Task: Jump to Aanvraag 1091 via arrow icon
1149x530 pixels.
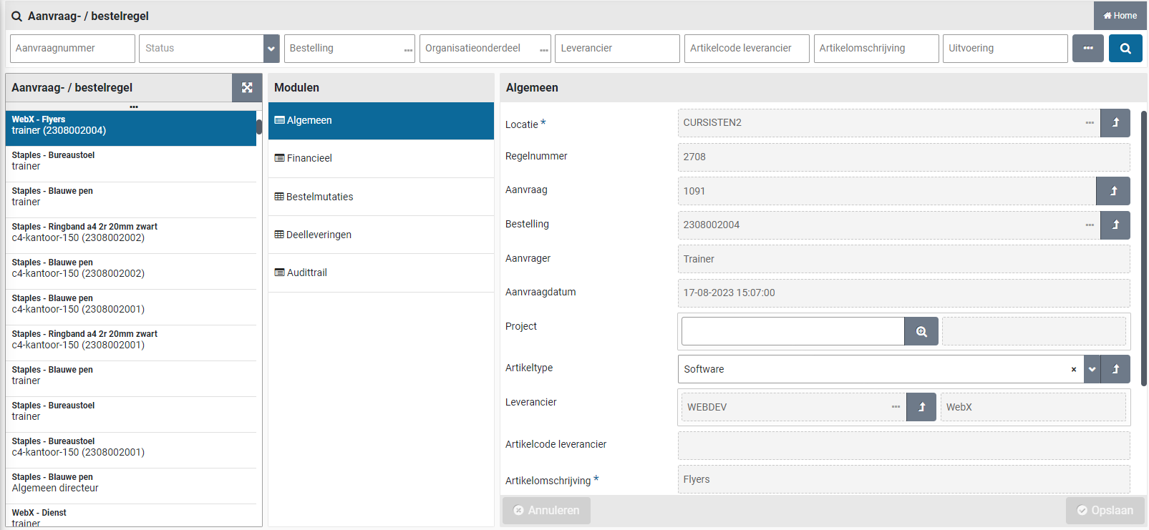Action: pos(1112,191)
